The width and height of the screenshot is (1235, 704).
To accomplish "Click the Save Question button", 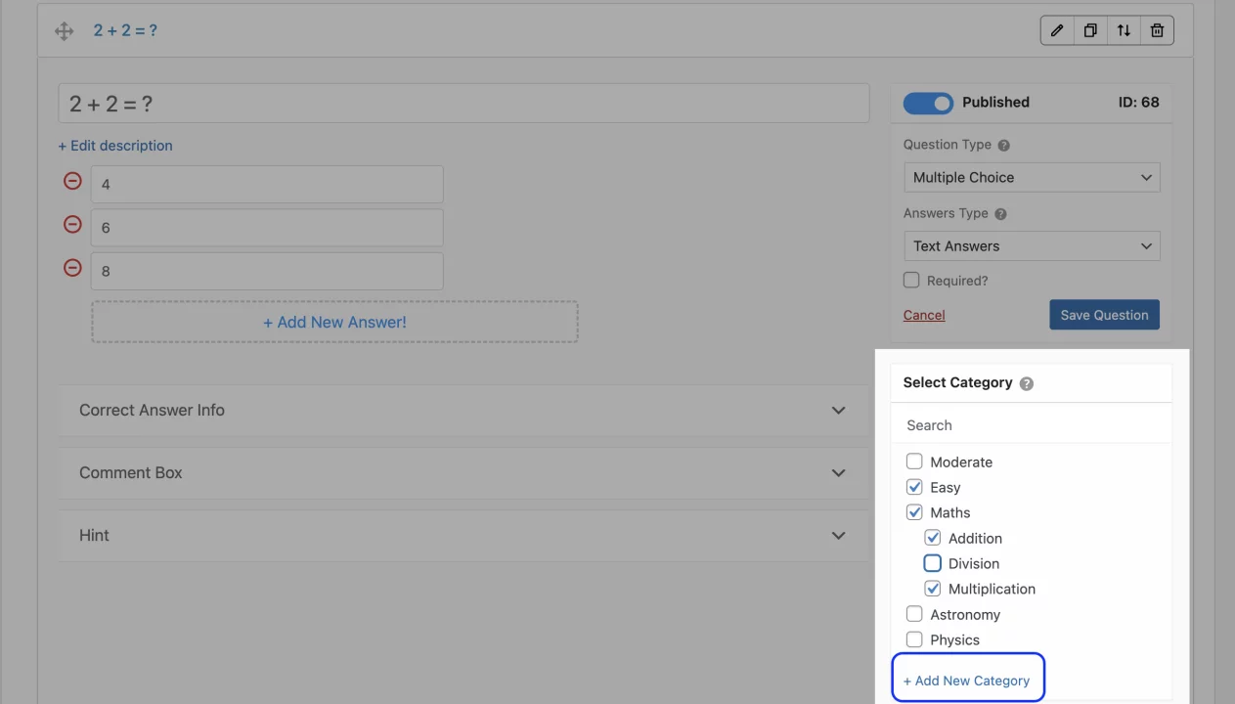I will 1104,315.
